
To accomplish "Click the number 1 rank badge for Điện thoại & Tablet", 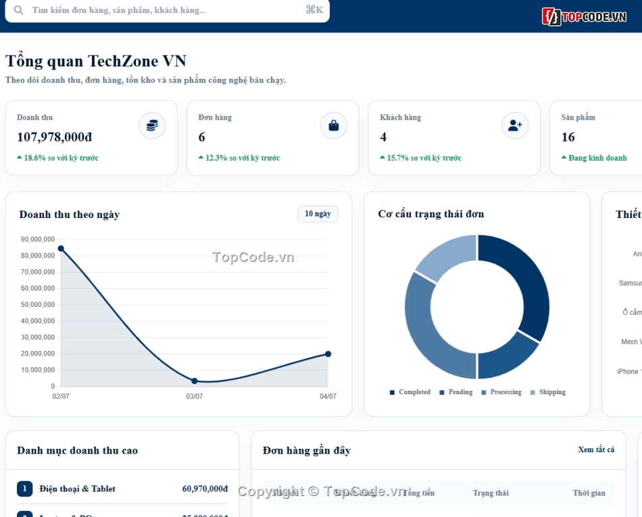I will click(24, 489).
